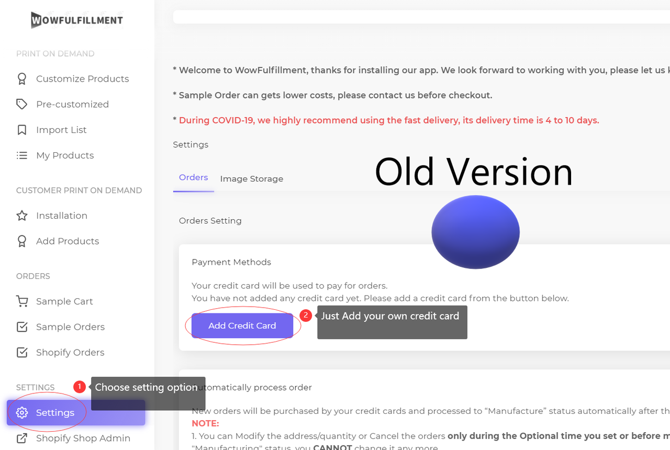Click the Import List bookmark icon
This screenshot has height=450, width=670.
coord(22,130)
